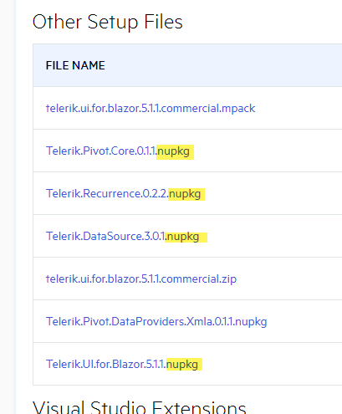Download telerik.ui.for.blazor.5.1.1.commercial.mpack file
This screenshot has height=414, width=342.
[x=151, y=108]
